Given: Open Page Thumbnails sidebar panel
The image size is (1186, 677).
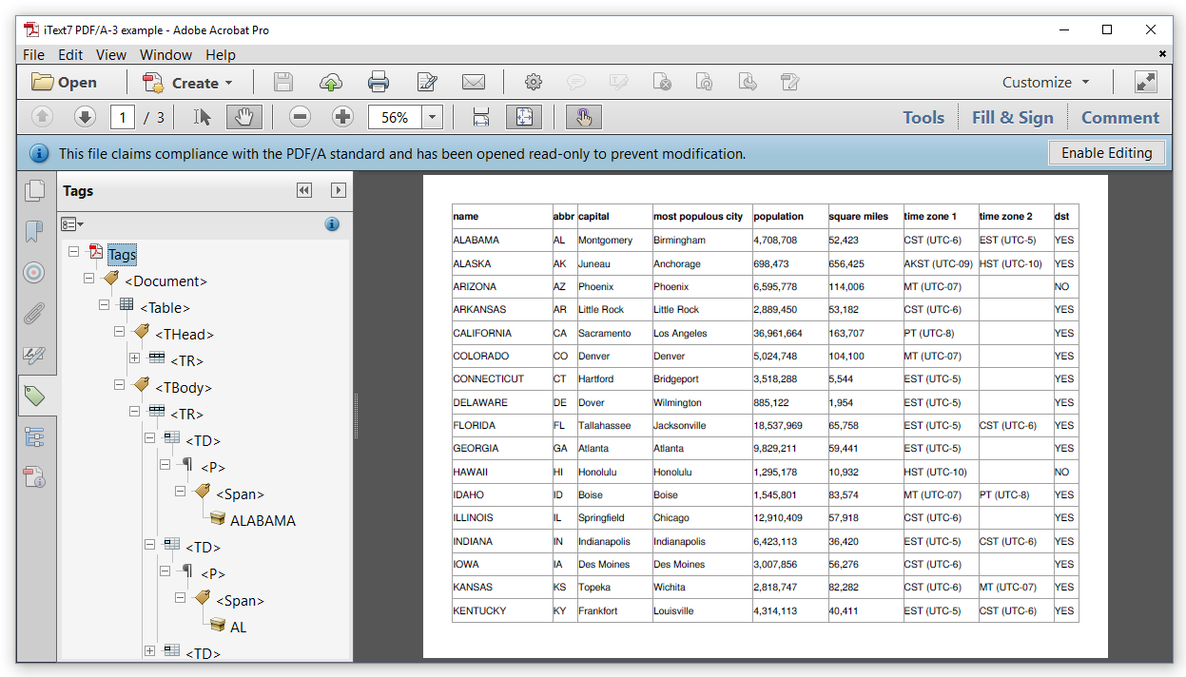Looking at the screenshot, I should coord(34,190).
